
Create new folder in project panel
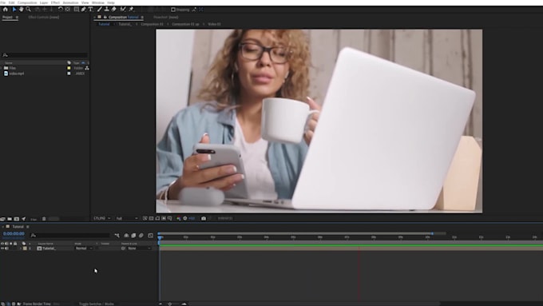click(10, 219)
